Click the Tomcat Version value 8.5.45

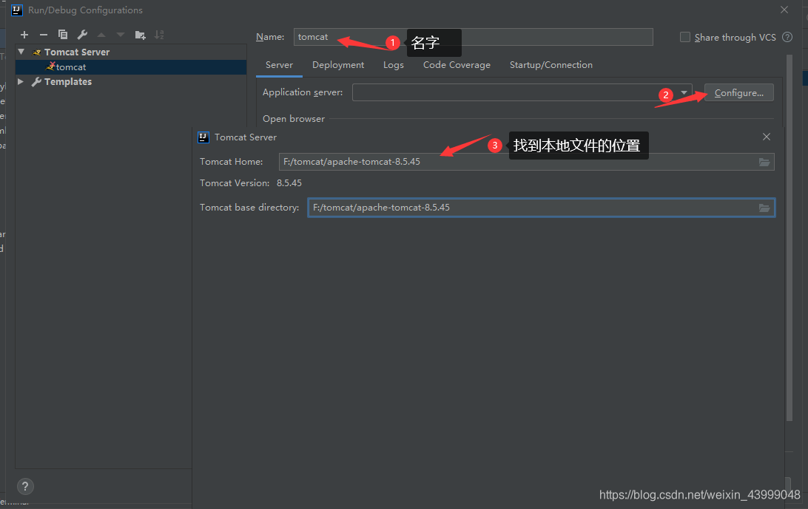[289, 183]
